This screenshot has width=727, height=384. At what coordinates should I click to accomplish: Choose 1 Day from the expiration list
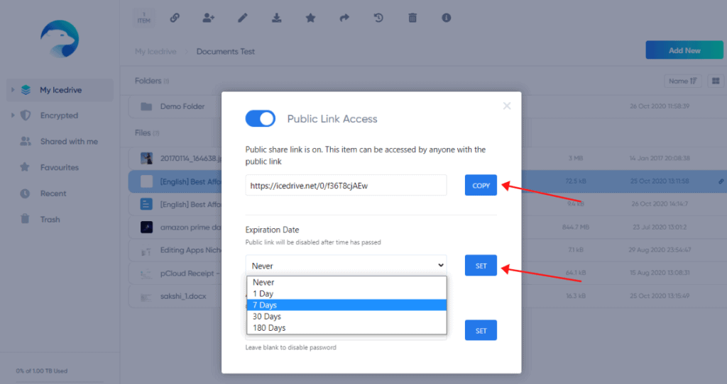tap(346, 294)
